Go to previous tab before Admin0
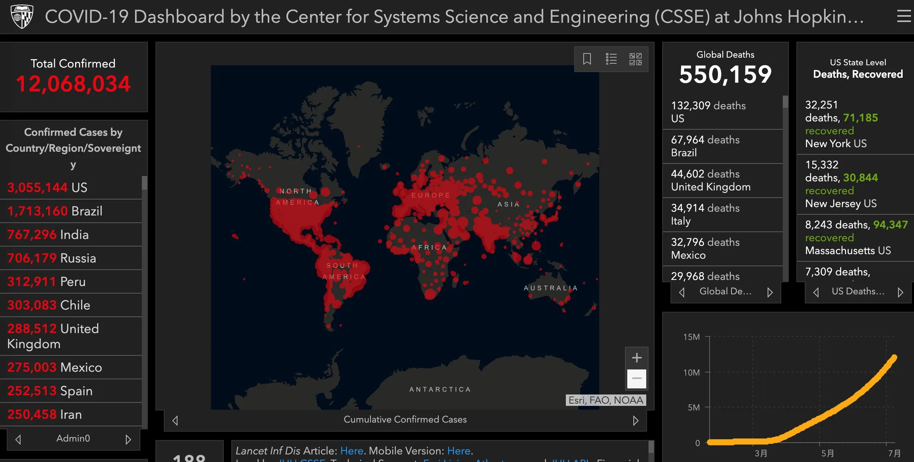Viewport: 914px width, 462px height. [18, 439]
